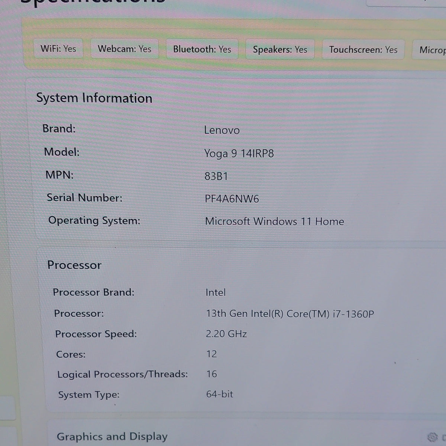Click the Model: label

[x=62, y=152]
